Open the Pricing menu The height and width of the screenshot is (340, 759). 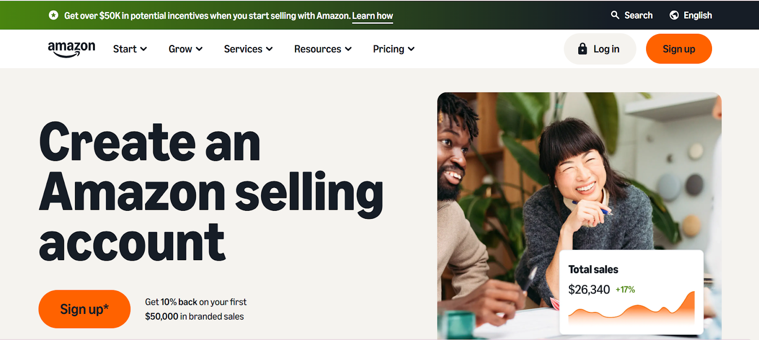(x=389, y=49)
